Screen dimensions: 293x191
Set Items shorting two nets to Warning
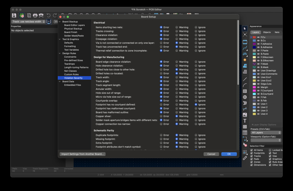pos(177,27)
